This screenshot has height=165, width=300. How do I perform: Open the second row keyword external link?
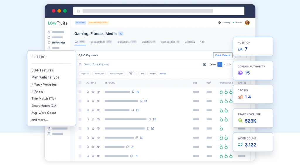(x=146, y=101)
